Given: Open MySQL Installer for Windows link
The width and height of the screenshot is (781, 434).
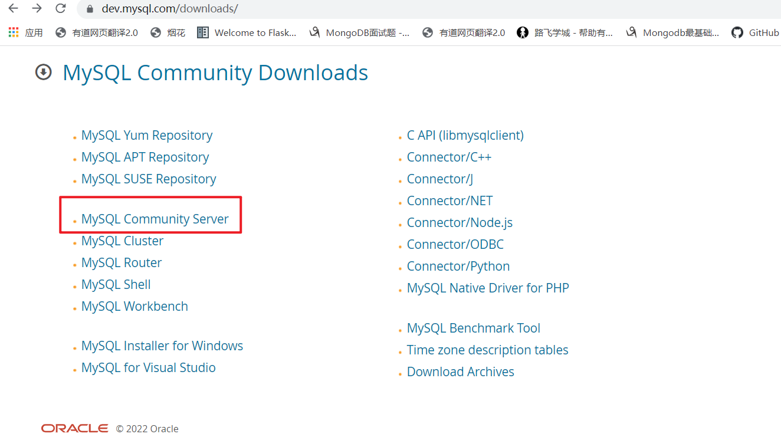Looking at the screenshot, I should click(162, 346).
